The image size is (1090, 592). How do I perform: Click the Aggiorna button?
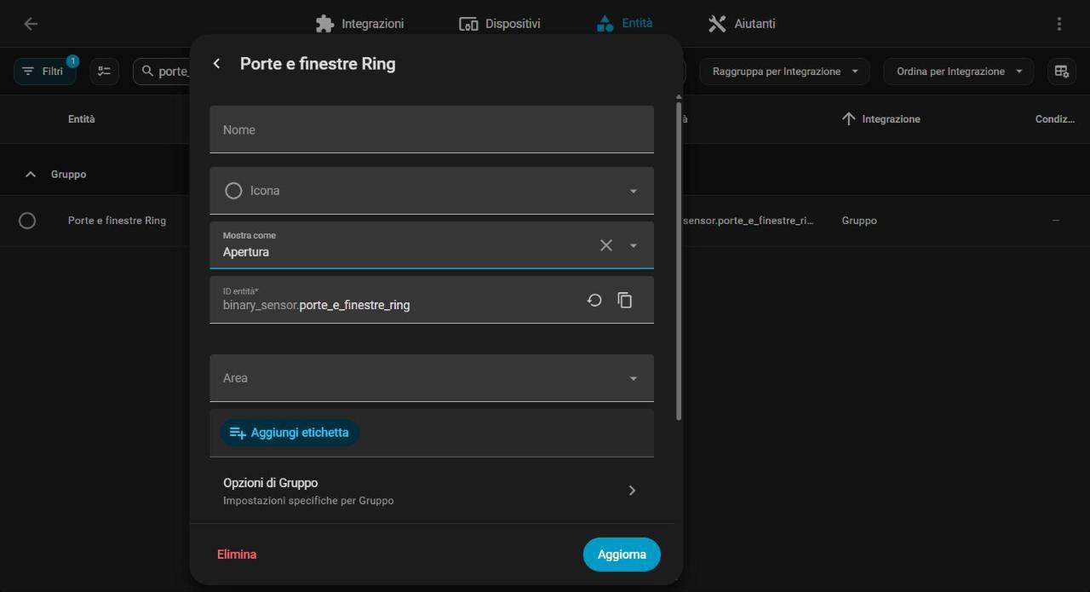(x=622, y=555)
